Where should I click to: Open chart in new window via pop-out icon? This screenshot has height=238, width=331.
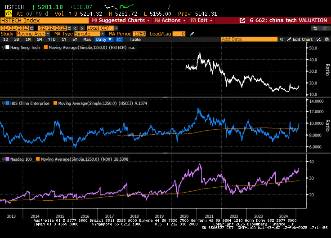pos(242,21)
